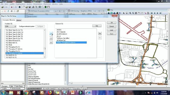Click the OK button in the dialog

point(112,23)
